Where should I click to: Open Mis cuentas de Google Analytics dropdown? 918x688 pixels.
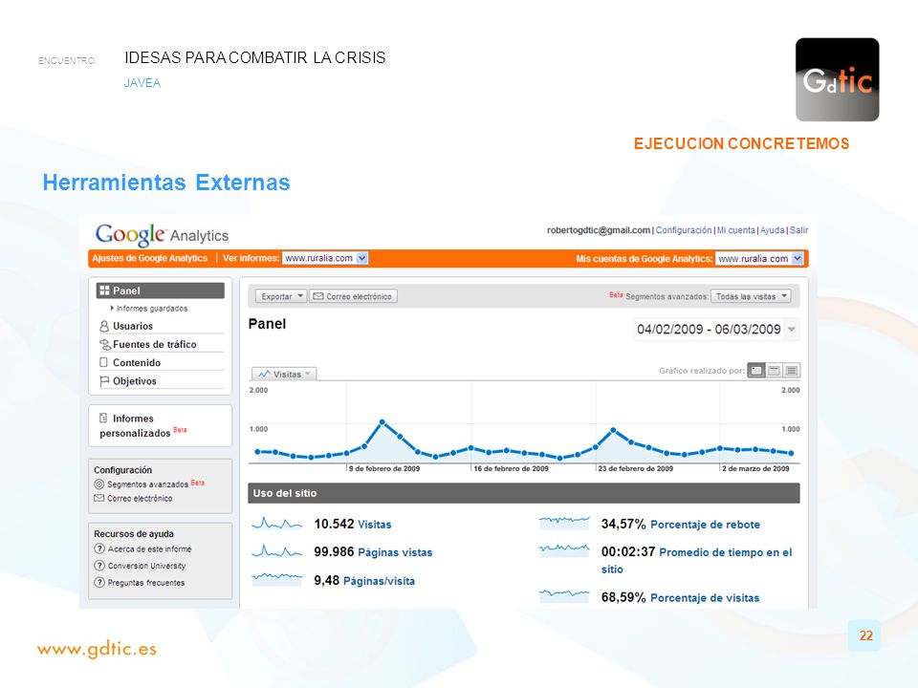759,259
